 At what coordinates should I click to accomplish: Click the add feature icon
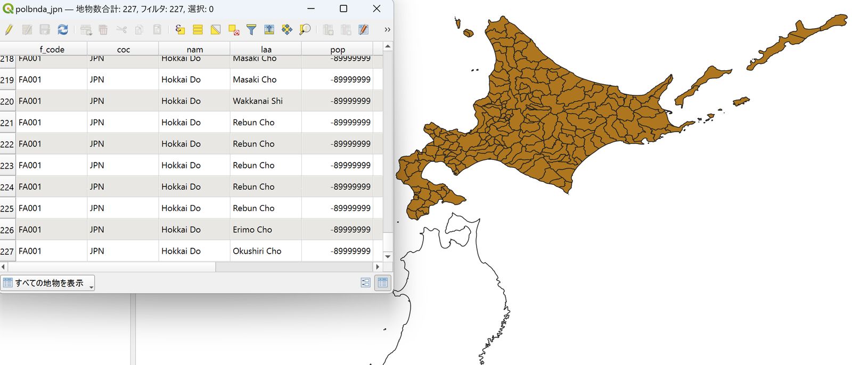click(x=86, y=30)
